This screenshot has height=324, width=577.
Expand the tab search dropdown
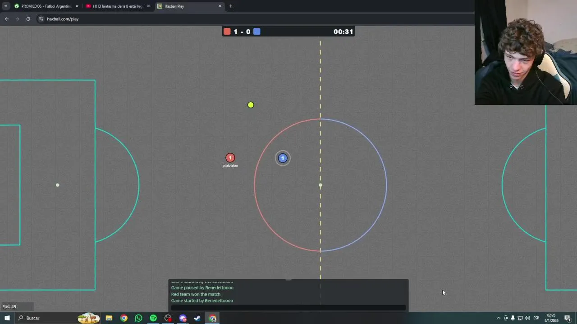tap(6, 6)
